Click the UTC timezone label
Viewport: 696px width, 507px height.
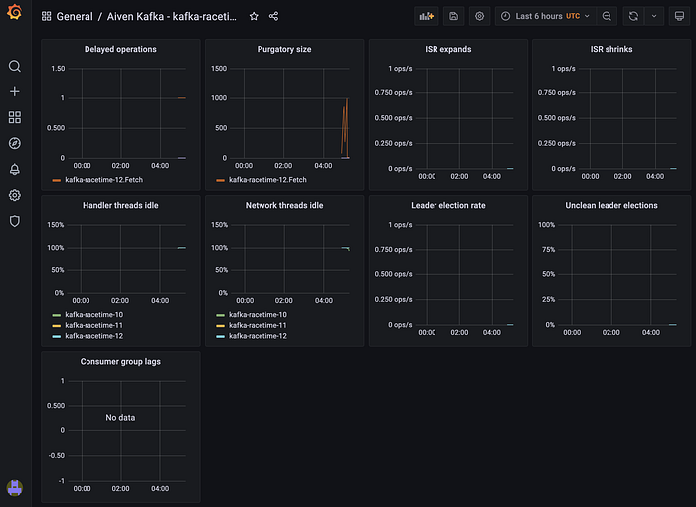click(x=573, y=17)
